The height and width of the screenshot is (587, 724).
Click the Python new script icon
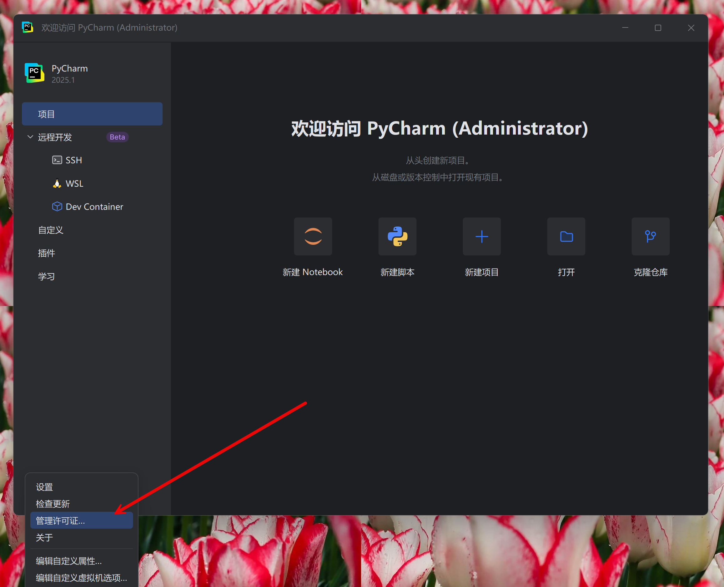(x=397, y=236)
